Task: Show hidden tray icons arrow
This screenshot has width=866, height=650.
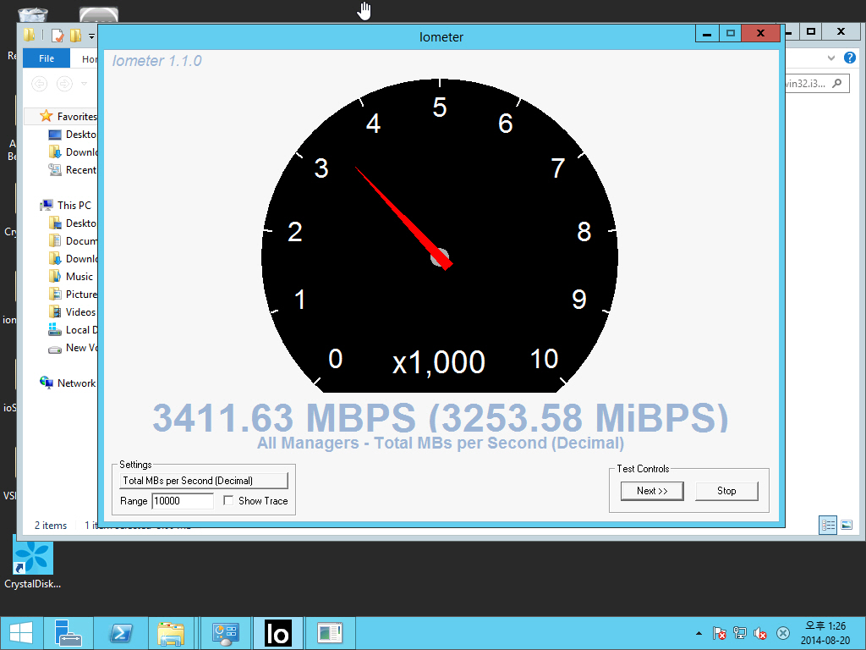Action: (699, 633)
